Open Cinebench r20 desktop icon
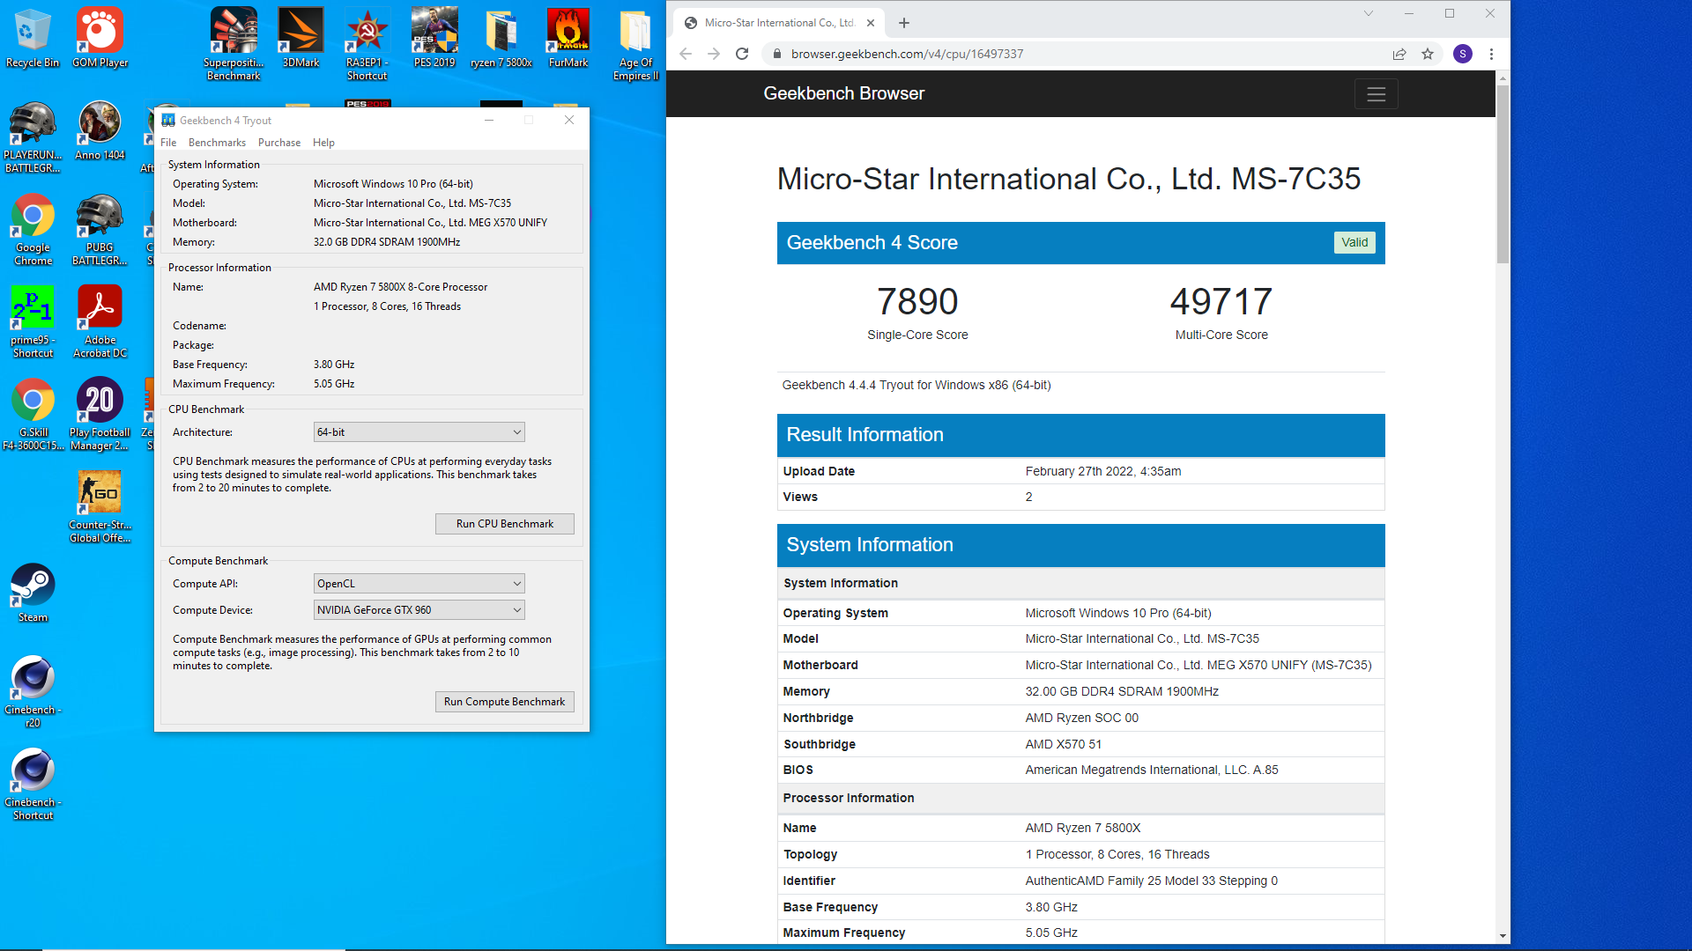The image size is (1692, 951). [33, 691]
